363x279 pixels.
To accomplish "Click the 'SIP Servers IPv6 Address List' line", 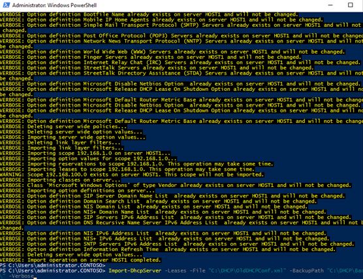I will coord(176,217).
